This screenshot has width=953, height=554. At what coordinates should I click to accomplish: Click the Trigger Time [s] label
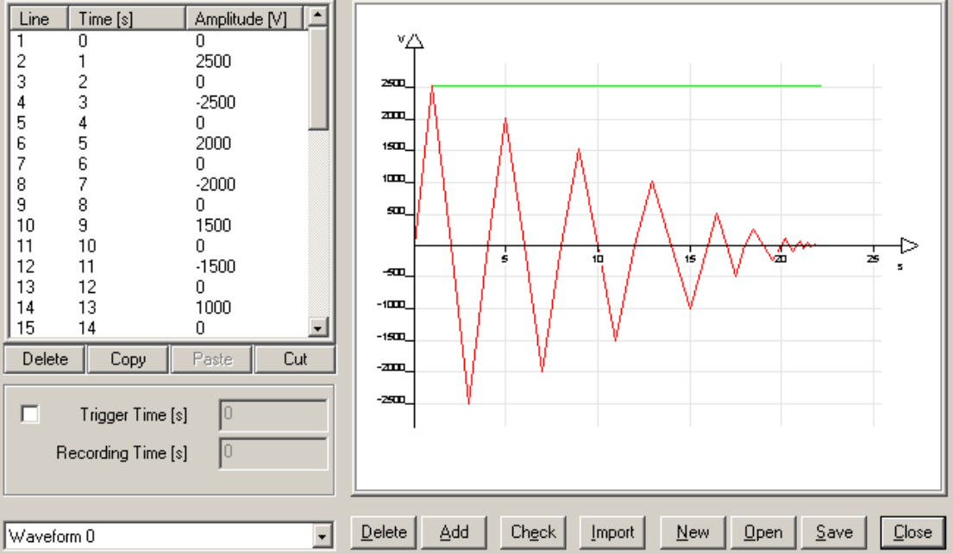pos(134,415)
